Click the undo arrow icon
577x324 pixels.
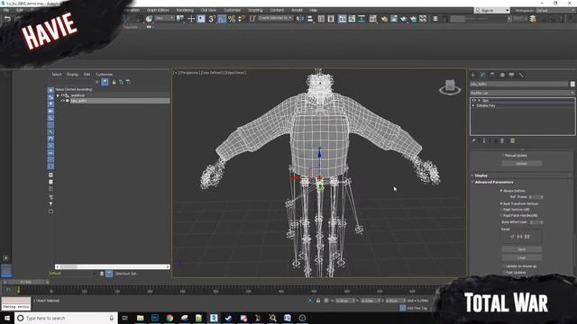tap(7, 19)
